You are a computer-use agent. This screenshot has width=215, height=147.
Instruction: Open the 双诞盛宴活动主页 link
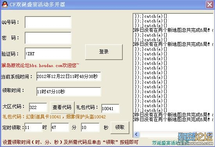tap(170, 143)
